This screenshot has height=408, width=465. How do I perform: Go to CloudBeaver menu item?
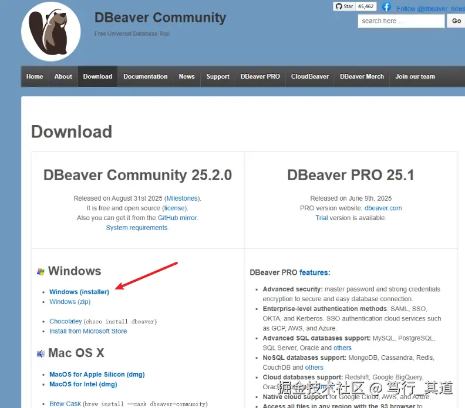coord(309,76)
